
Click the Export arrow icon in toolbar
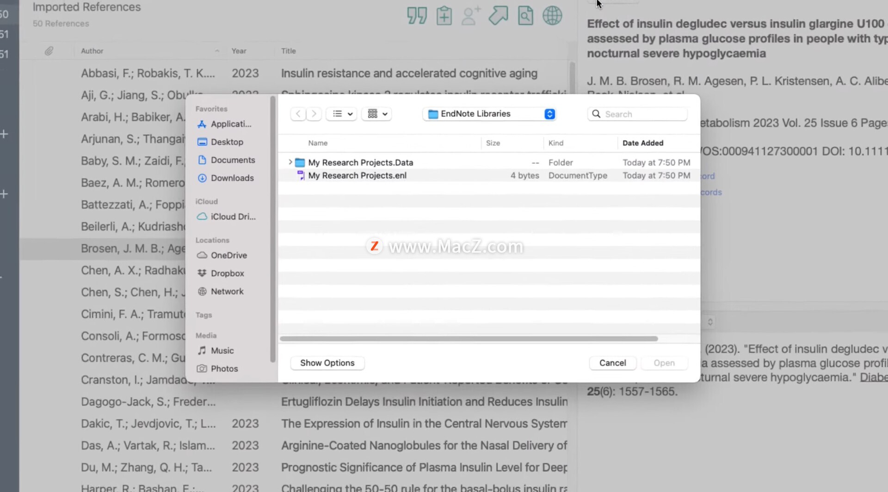(x=498, y=15)
